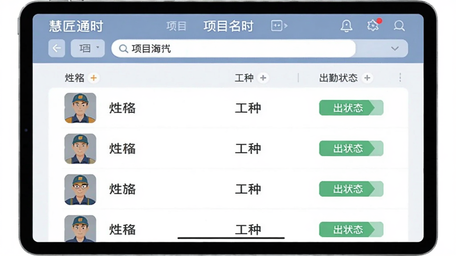Select the second worker's name

coord(122,148)
